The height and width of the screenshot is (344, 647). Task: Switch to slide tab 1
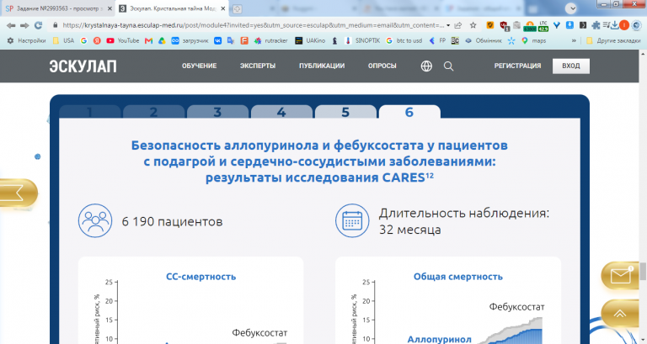[89, 112]
